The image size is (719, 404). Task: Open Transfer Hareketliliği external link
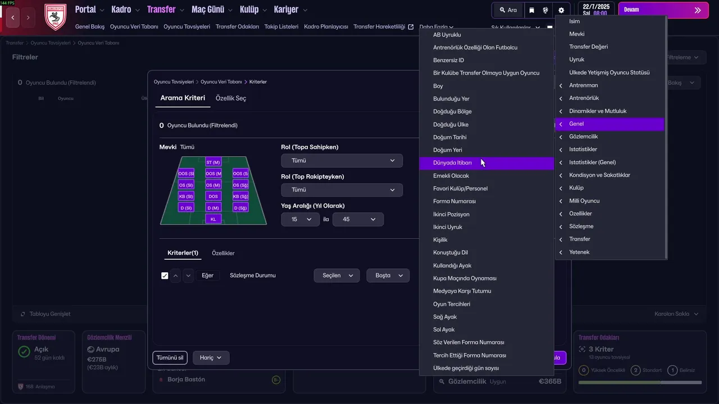[384, 27]
